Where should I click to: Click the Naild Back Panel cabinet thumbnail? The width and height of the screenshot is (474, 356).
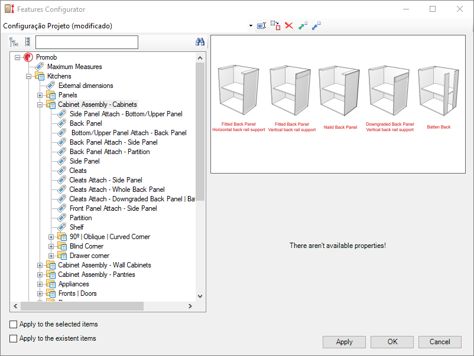[340, 90]
